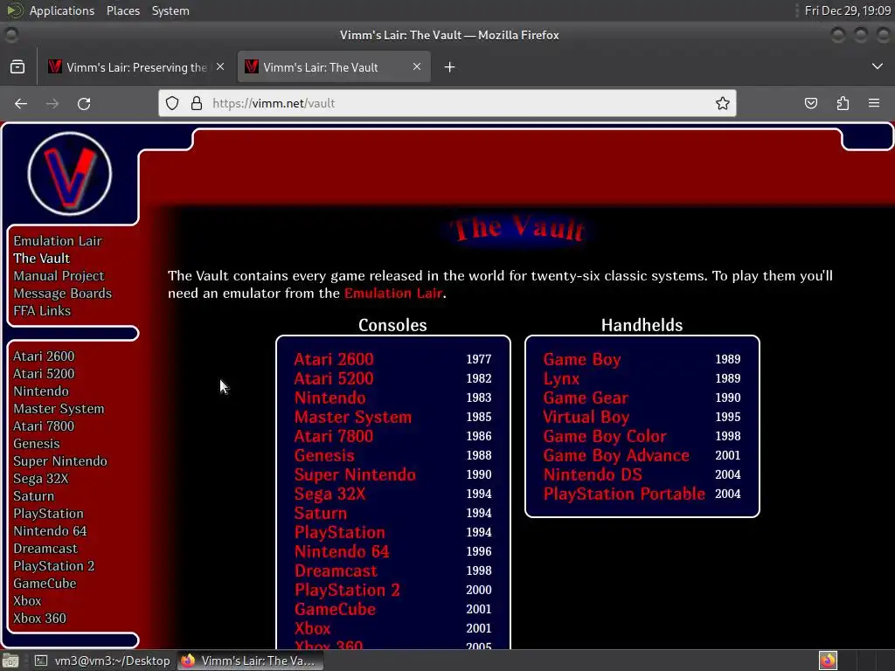Viewport: 895px width, 671px height.
Task: Open The Vault sidebar link
Action: (x=42, y=259)
